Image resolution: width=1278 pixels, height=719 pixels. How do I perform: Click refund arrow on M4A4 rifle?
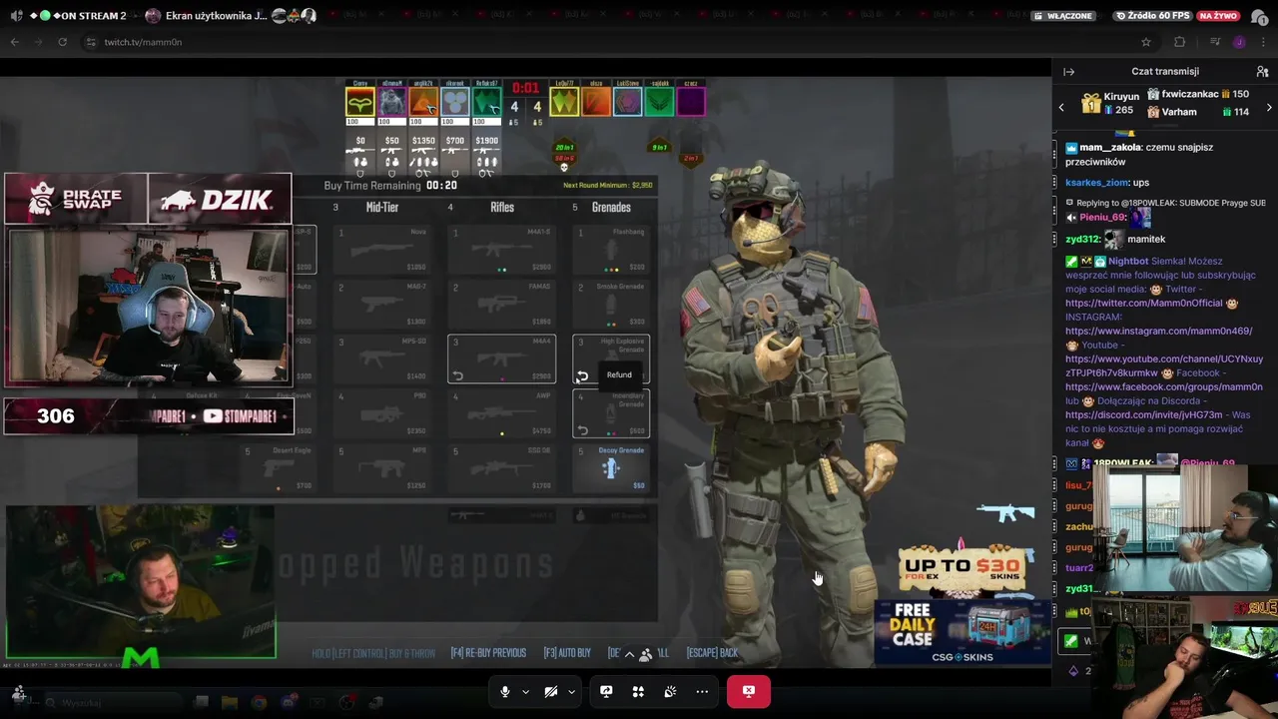[458, 376]
